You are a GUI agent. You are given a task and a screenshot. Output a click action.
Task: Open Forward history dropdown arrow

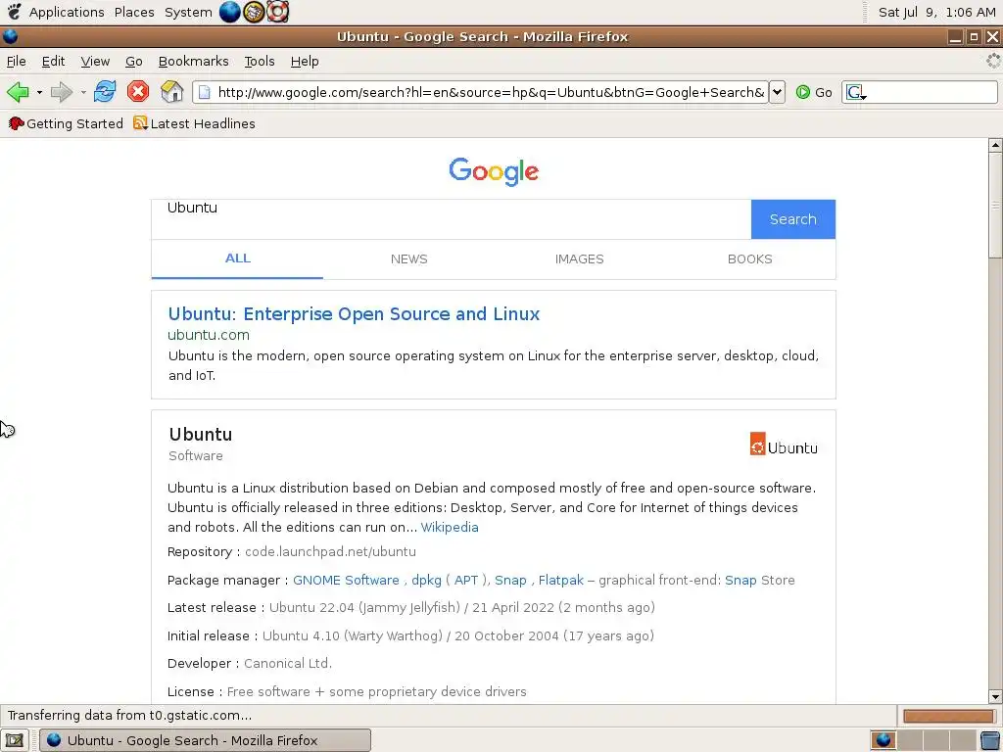(x=83, y=93)
